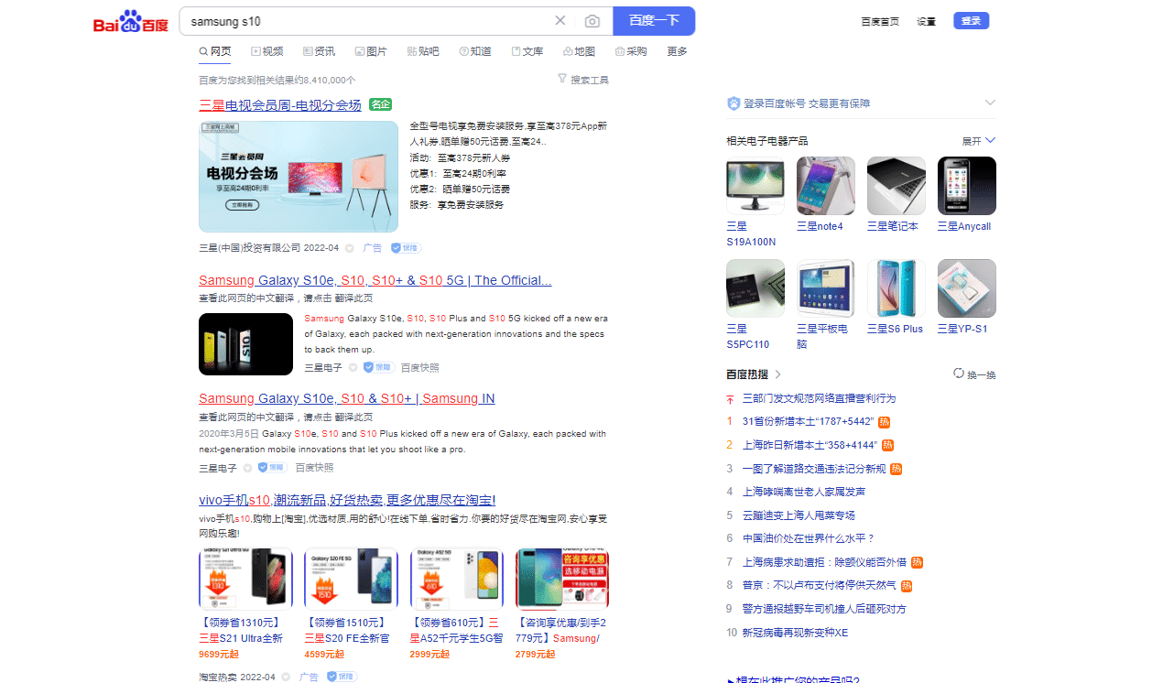
Task: Click the 登录 button
Action: (x=972, y=21)
